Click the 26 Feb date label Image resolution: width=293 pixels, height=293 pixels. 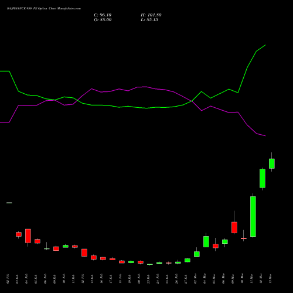click(x=176, y=279)
